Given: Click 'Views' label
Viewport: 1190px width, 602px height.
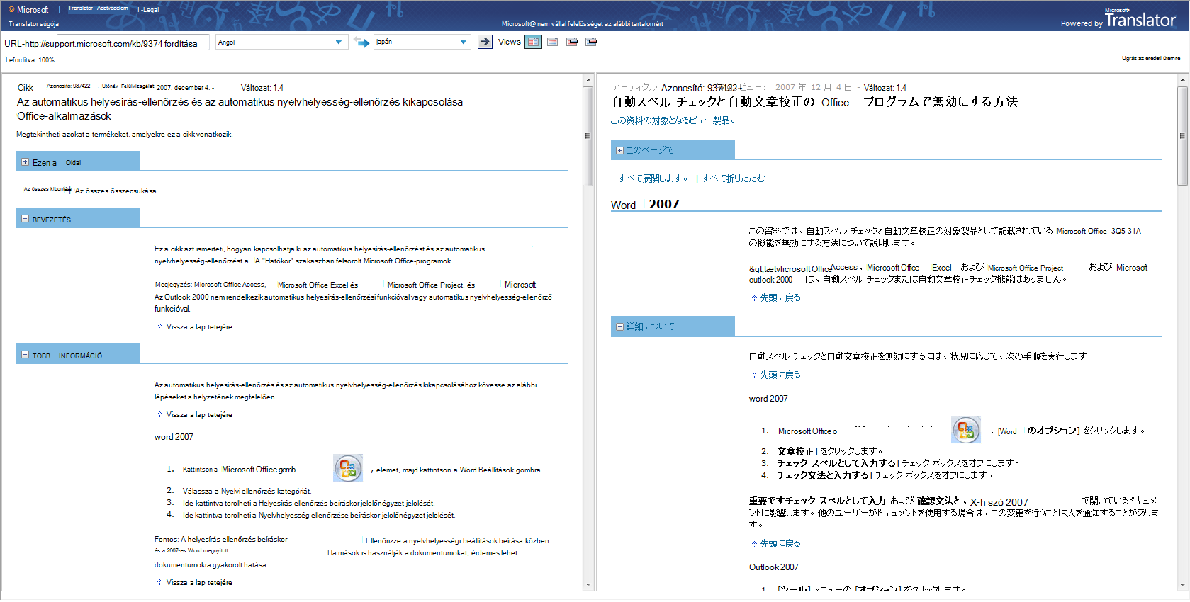Looking at the screenshot, I should tap(510, 42).
